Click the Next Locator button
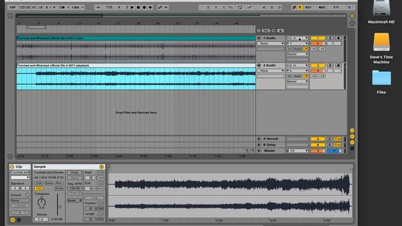The width and height of the screenshot is (402, 226). point(273,31)
